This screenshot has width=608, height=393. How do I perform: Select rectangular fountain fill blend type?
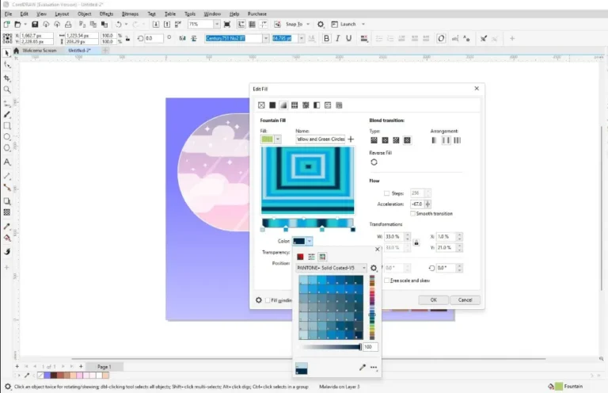[x=407, y=140]
